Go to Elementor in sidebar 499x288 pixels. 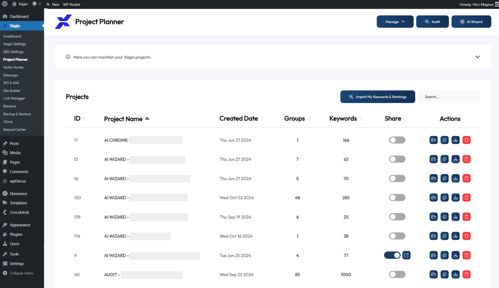pyautogui.click(x=19, y=194)
